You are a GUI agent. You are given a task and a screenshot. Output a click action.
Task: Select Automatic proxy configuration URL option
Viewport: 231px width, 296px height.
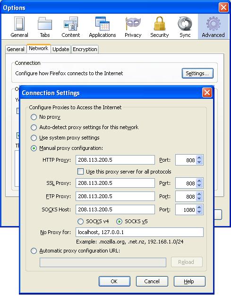point(34,251)
